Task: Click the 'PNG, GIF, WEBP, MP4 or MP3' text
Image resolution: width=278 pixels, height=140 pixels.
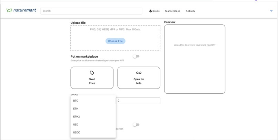Action: click(116, 30)
